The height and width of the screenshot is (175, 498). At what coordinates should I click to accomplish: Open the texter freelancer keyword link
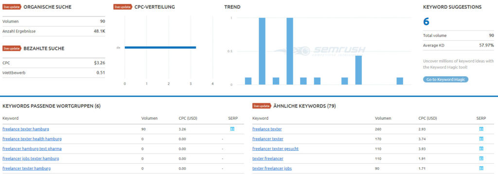pyautogui.click(x=268, y=159)
